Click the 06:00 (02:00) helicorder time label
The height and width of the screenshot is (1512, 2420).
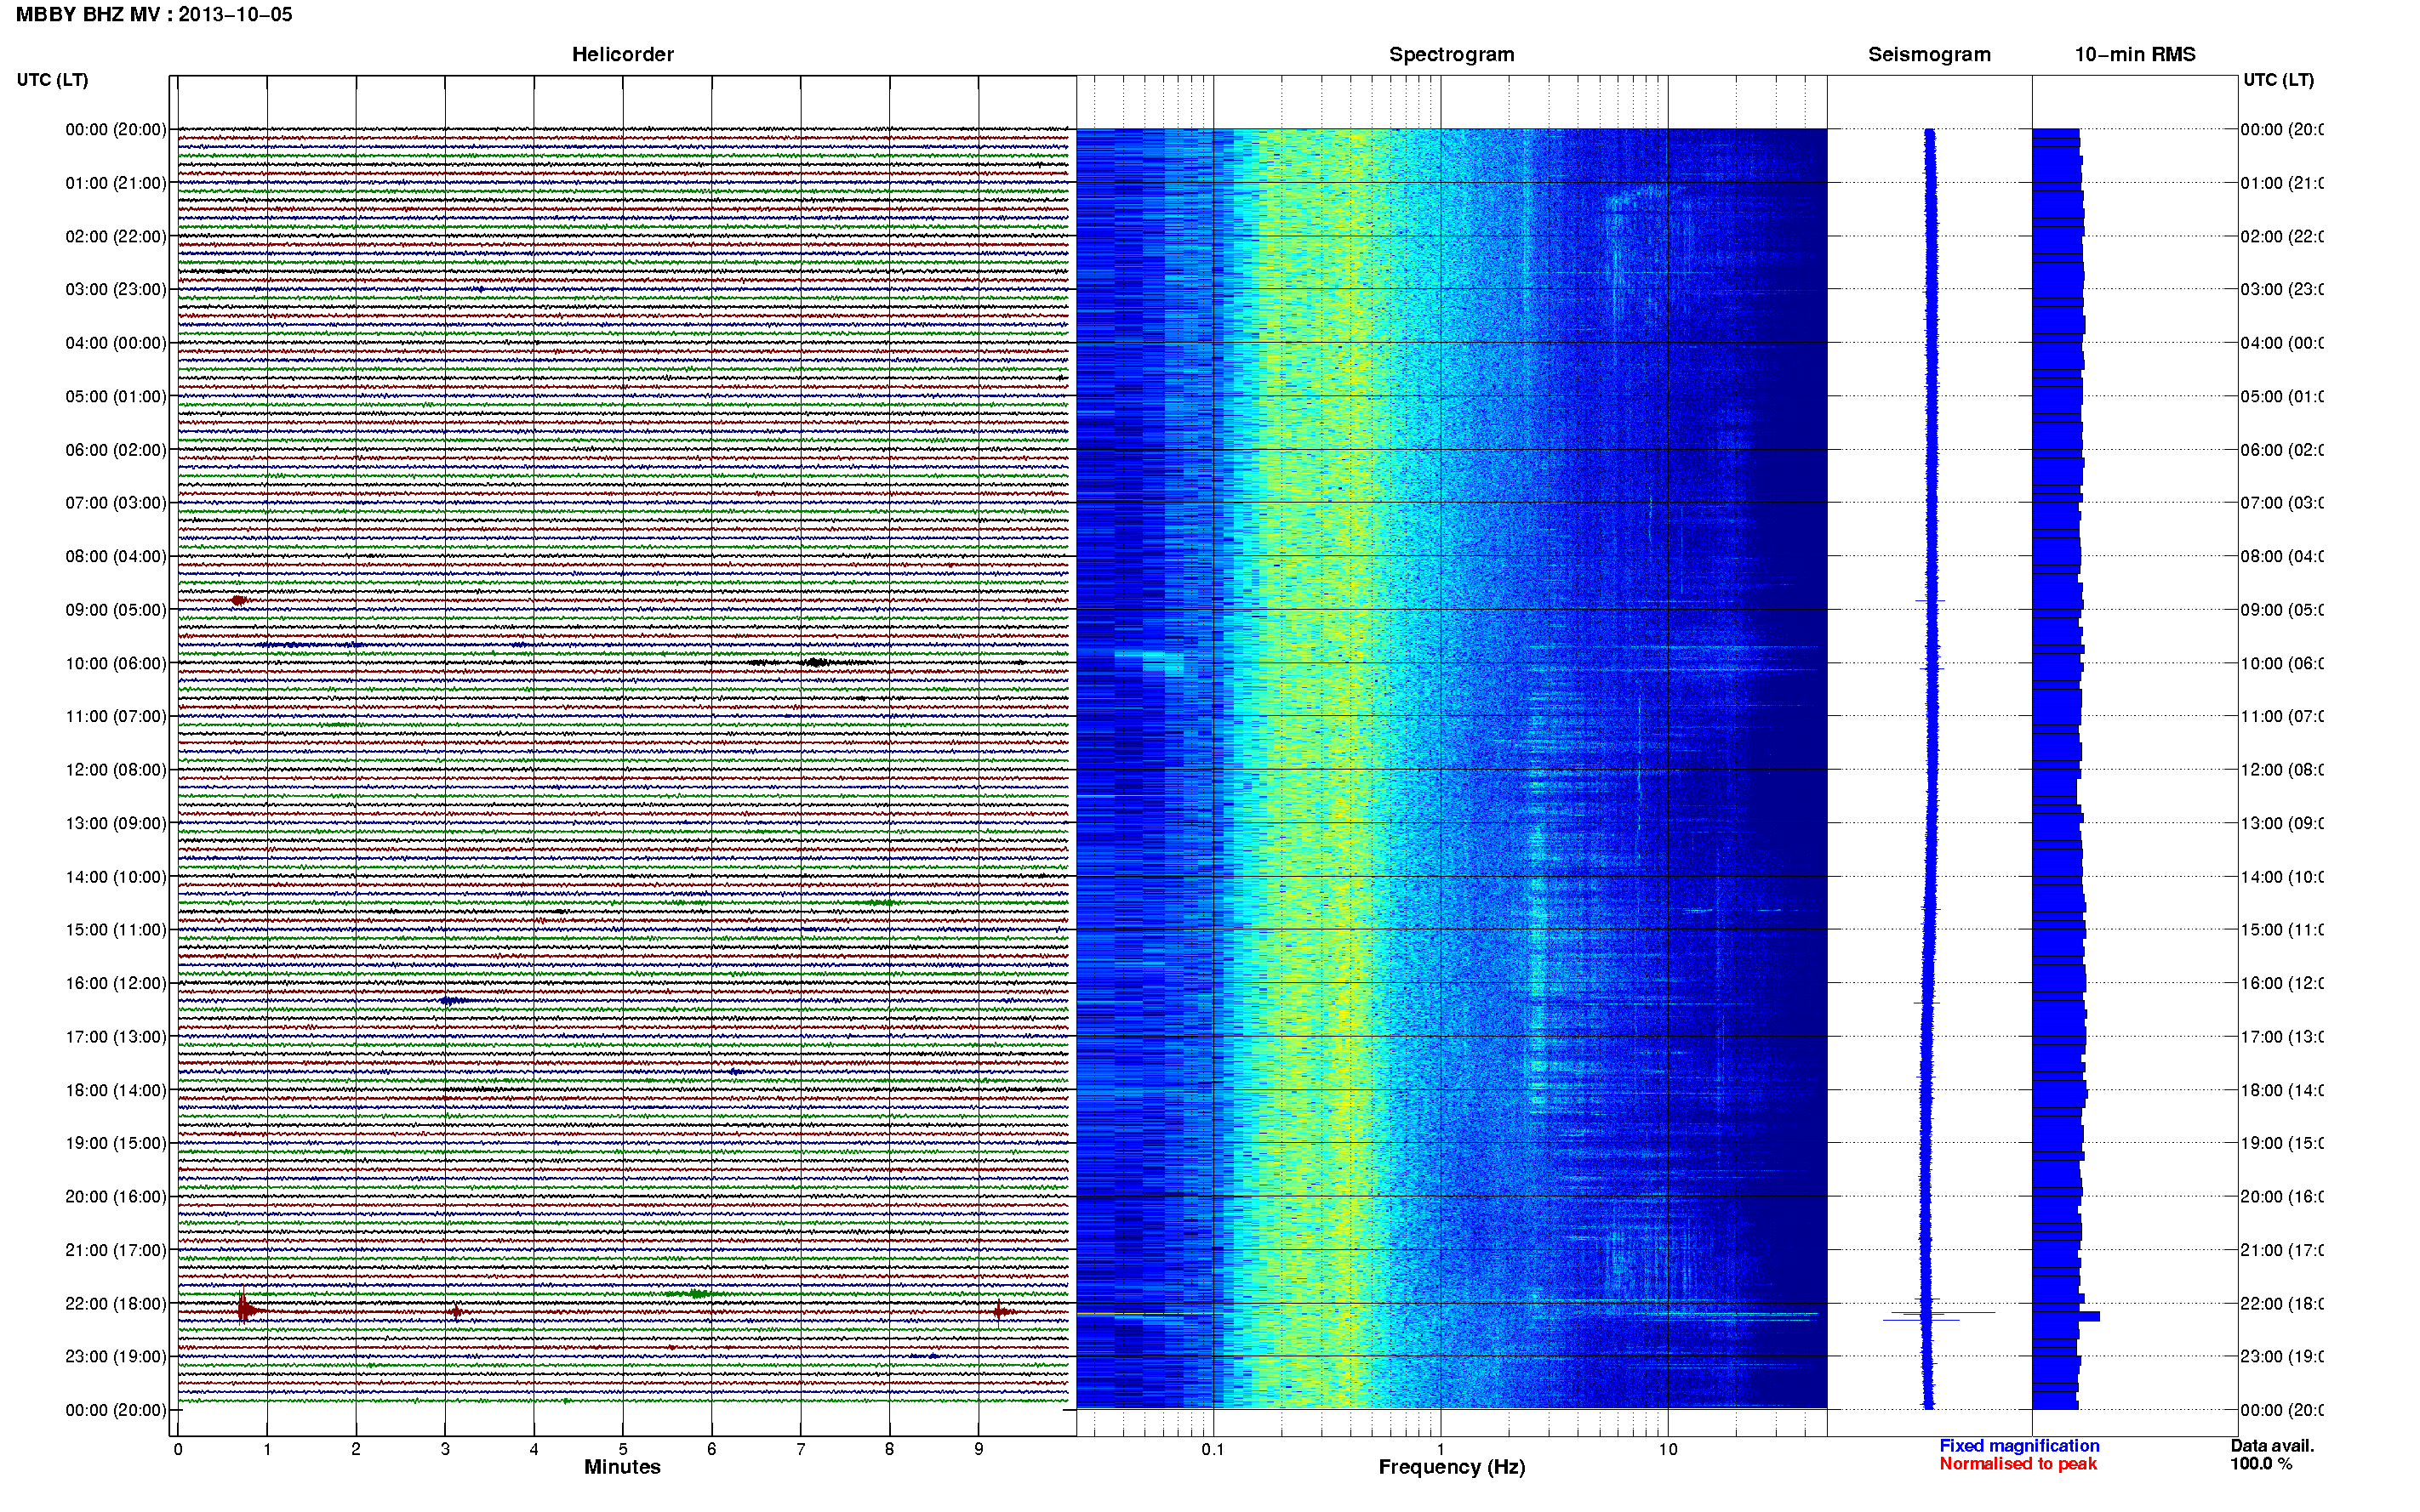[116, 450]
